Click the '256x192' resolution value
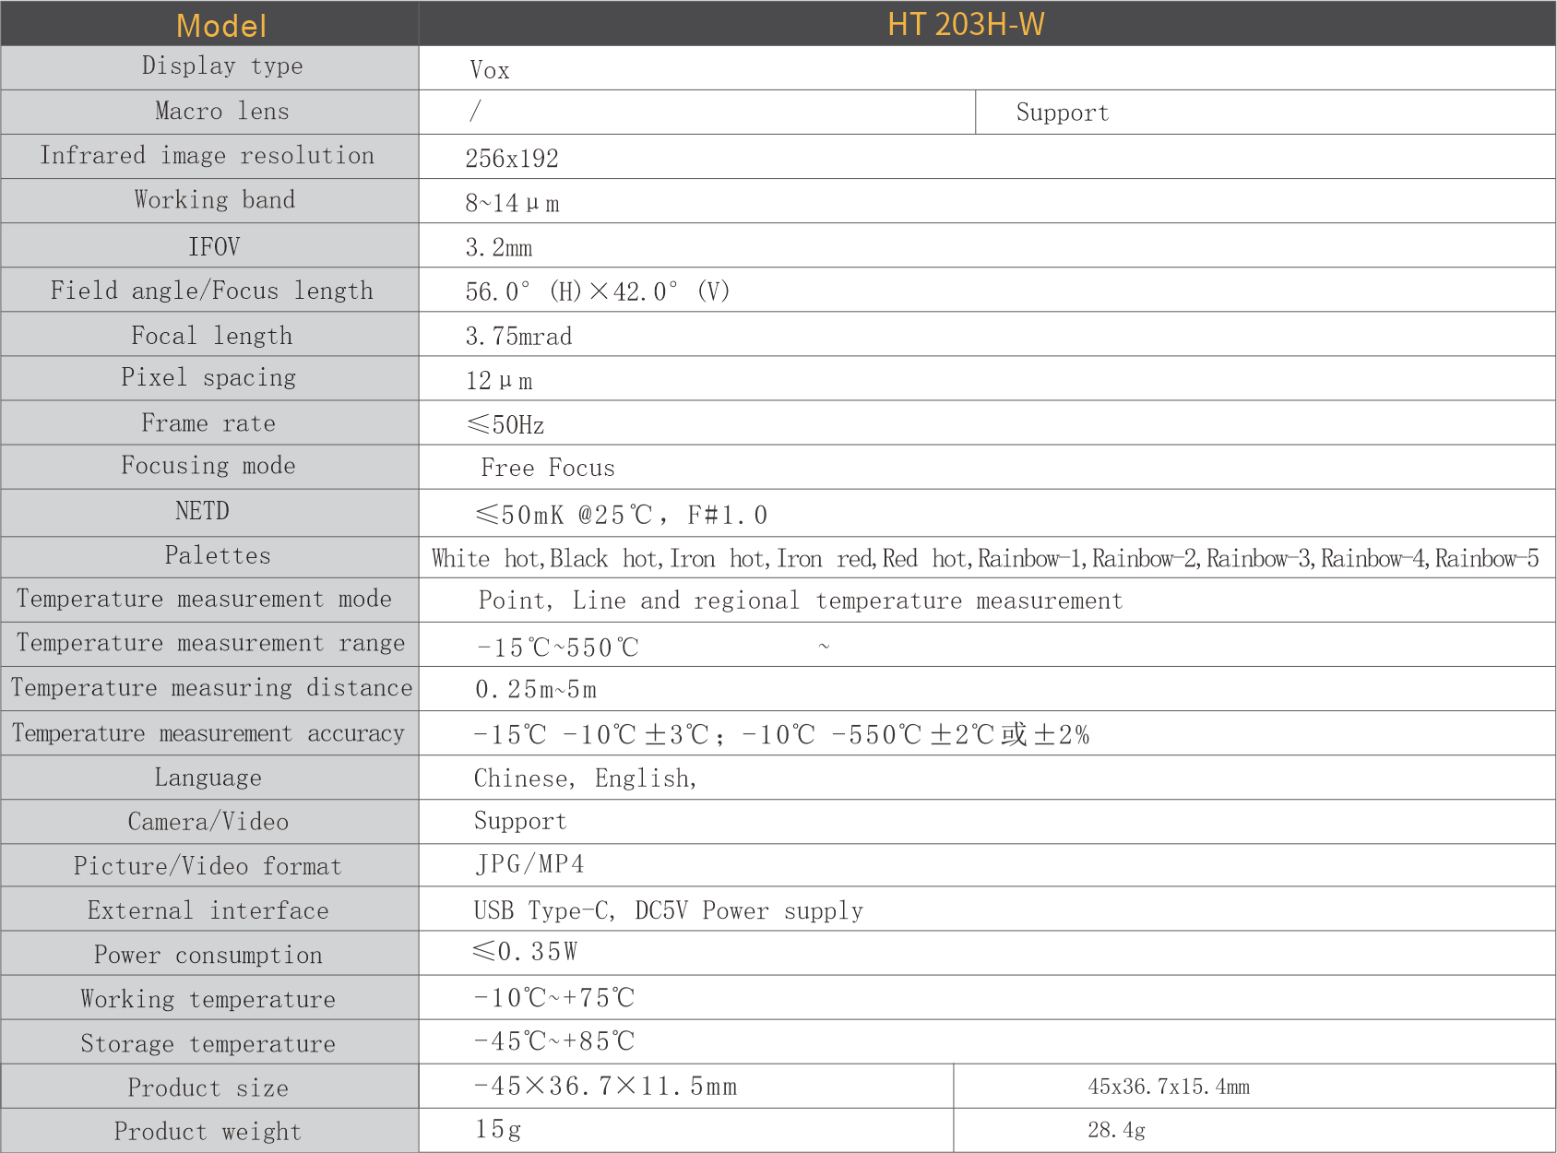 (x=512, y=159)
